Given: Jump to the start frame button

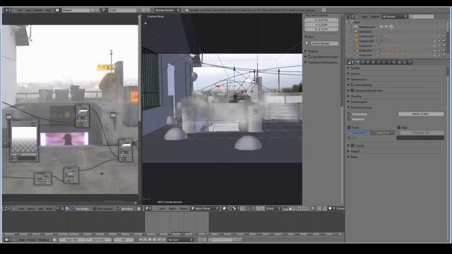Looking at the screenshot, I should [x=141, y=240].
